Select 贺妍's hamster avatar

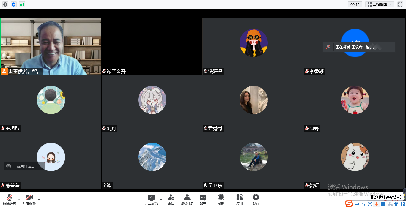tap(355, 157)
